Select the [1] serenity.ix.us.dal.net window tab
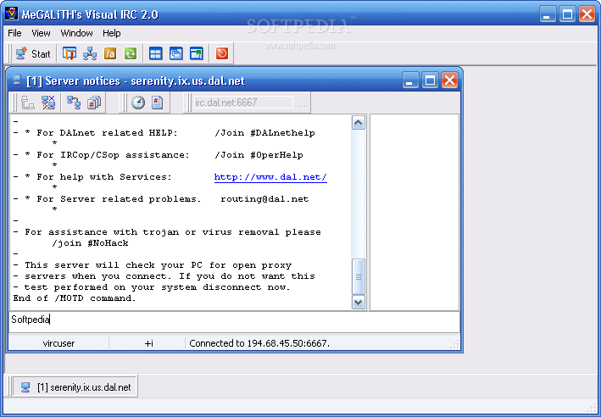601x417 pixels. 75,386
